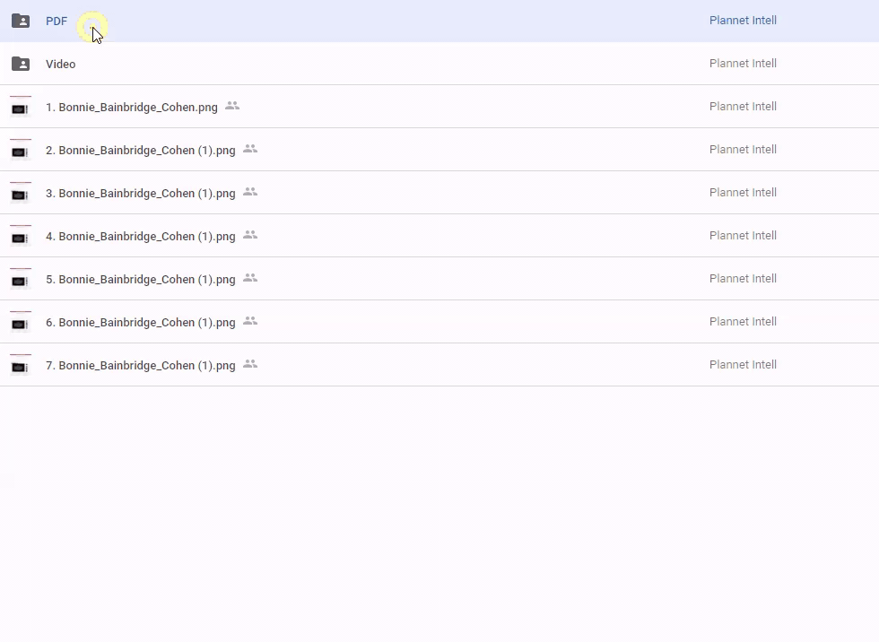Viewport: 879px width, 642px height.
Task: Click Plannet Intell owner in Video row
Action: [x=743, y=64]
